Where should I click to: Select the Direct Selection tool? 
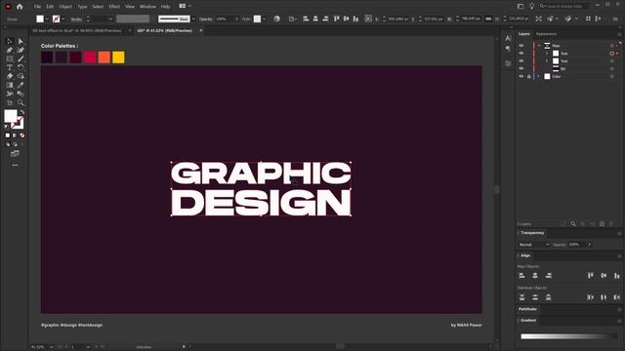pyautogui.click(x=21, y=41)
